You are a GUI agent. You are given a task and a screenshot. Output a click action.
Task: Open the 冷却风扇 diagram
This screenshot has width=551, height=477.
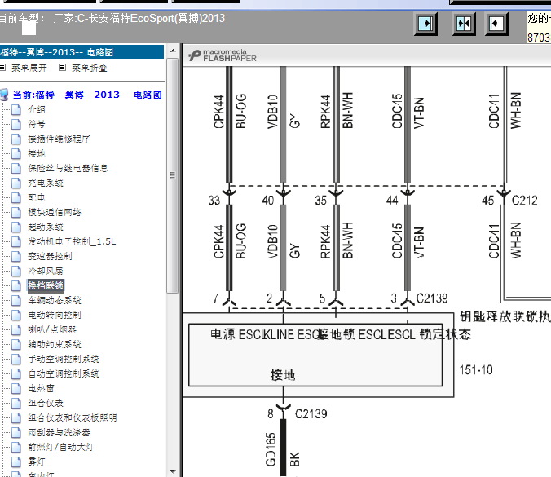(x=46, y=271)
